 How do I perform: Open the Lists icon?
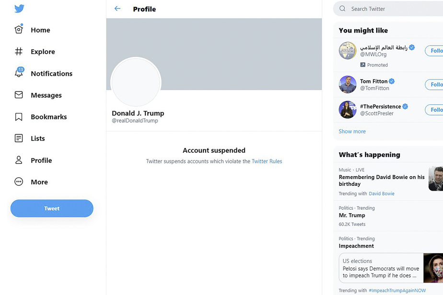[x=19, y=138]
